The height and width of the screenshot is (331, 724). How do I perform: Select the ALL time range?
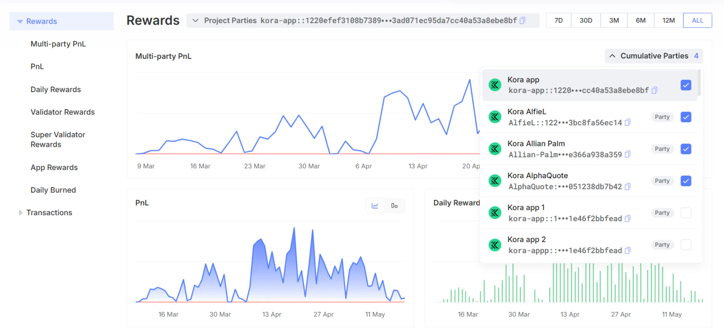pos(698,20)
